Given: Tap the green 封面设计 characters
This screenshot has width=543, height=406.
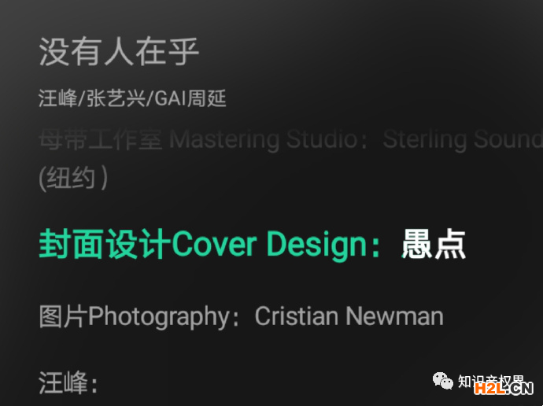Looking at the screenshot, I should pyautogui.click(x=105, y=245).
